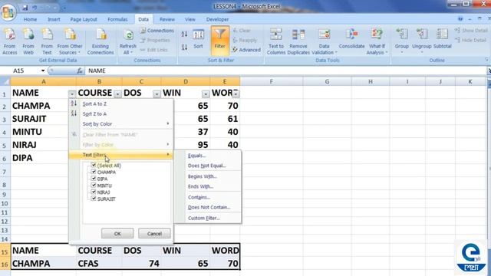This screenshot has width=491, height=276.
Task: Click the Ungroup outline button
Action: point(421,40)
